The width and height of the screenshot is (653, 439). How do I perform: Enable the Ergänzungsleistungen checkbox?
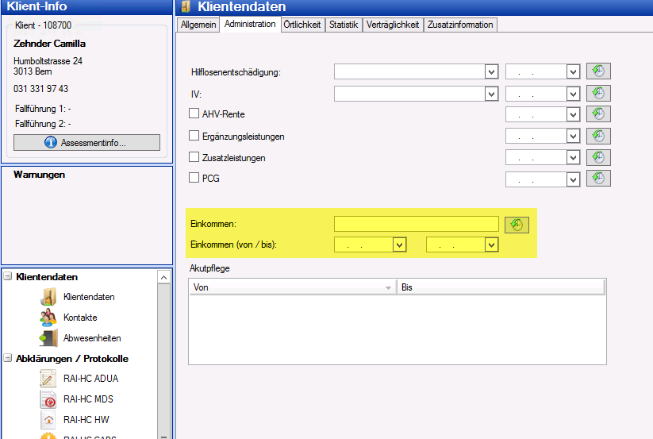pyautogui.click(x=194, y=136)
